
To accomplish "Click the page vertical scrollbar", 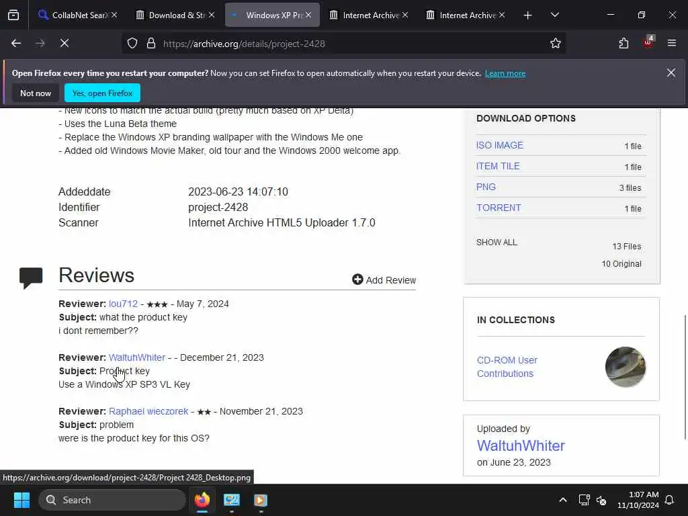I will (x=685, y=376).
